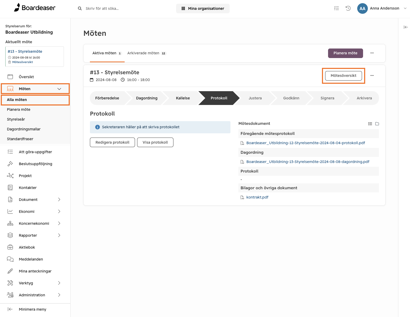Go to the Justera step
The image size is (410, 317).
coord(255,98)
